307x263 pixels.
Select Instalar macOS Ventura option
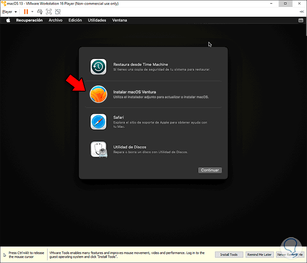(135, 92)
